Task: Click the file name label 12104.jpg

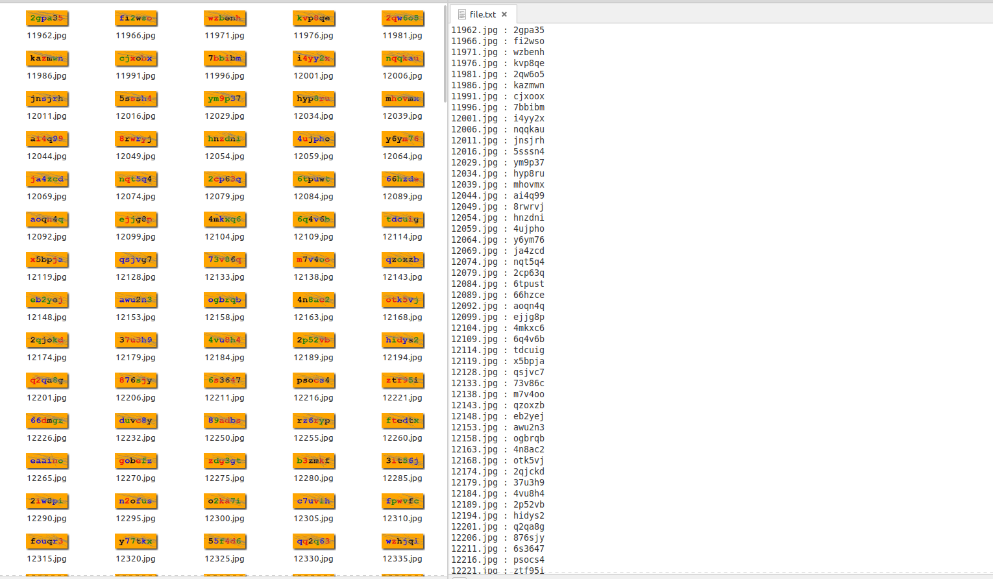Action: pyautogui.click(x=225, y=237)
